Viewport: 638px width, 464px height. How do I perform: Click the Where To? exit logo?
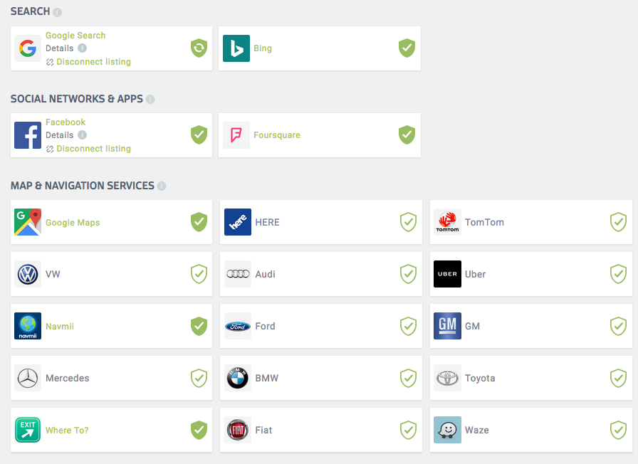[x=28, y=430]
